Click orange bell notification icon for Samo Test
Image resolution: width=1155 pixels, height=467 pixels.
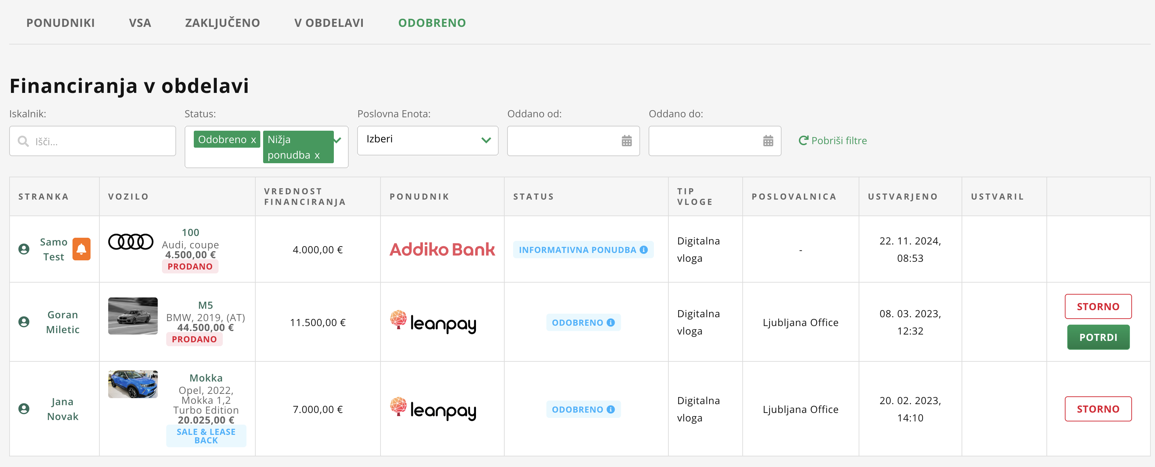[81, 249]
